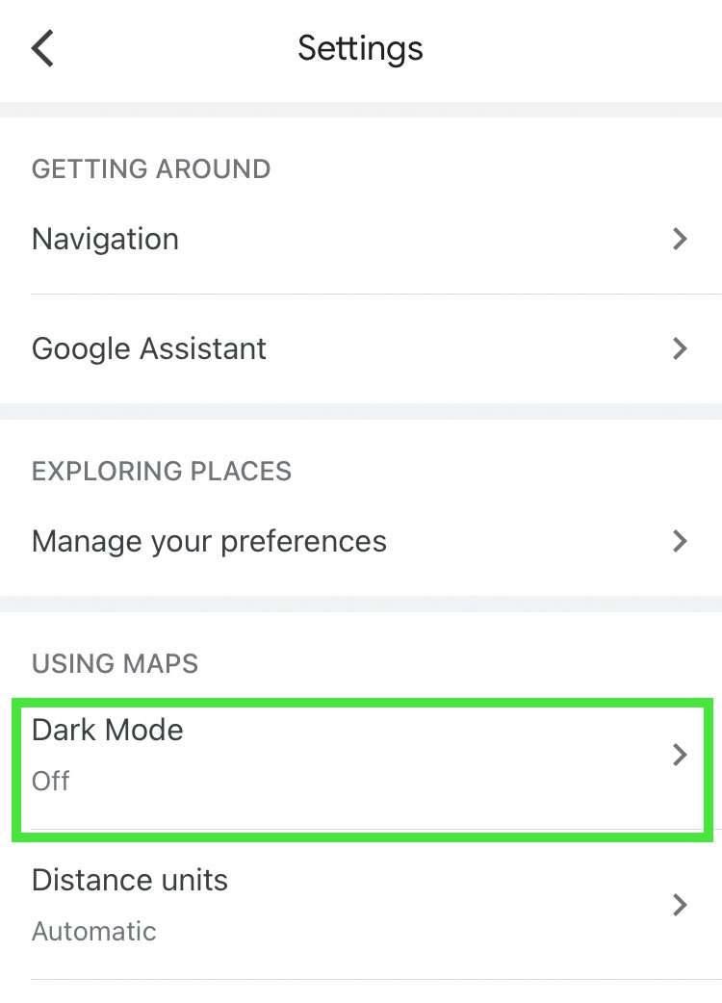722x1003 pixels.
Task: Click the Manage your preferences chevron
Action: [x=680, y=541]
